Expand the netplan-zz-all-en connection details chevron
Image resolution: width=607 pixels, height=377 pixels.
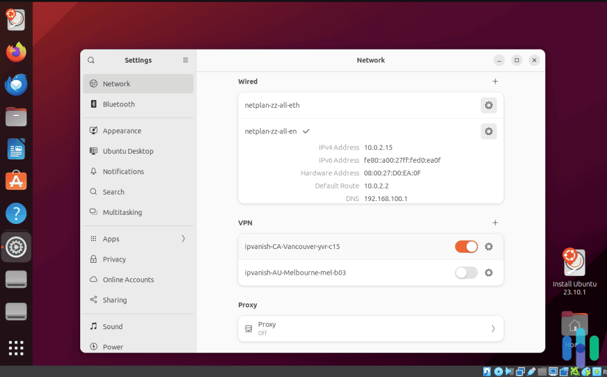pyautogui.click(x=306, y=131)
